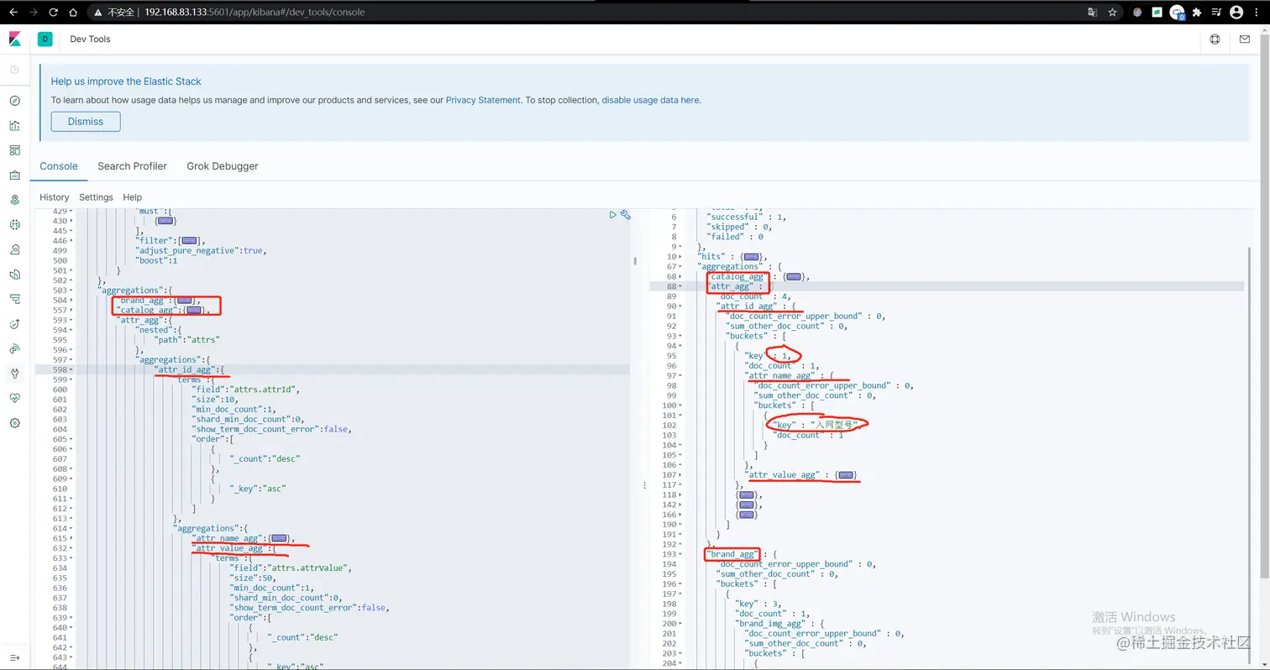Screen dimensions: 1270x670
Task: Open browser extensions puzzle icon
Action: [x=1196, y=13]
